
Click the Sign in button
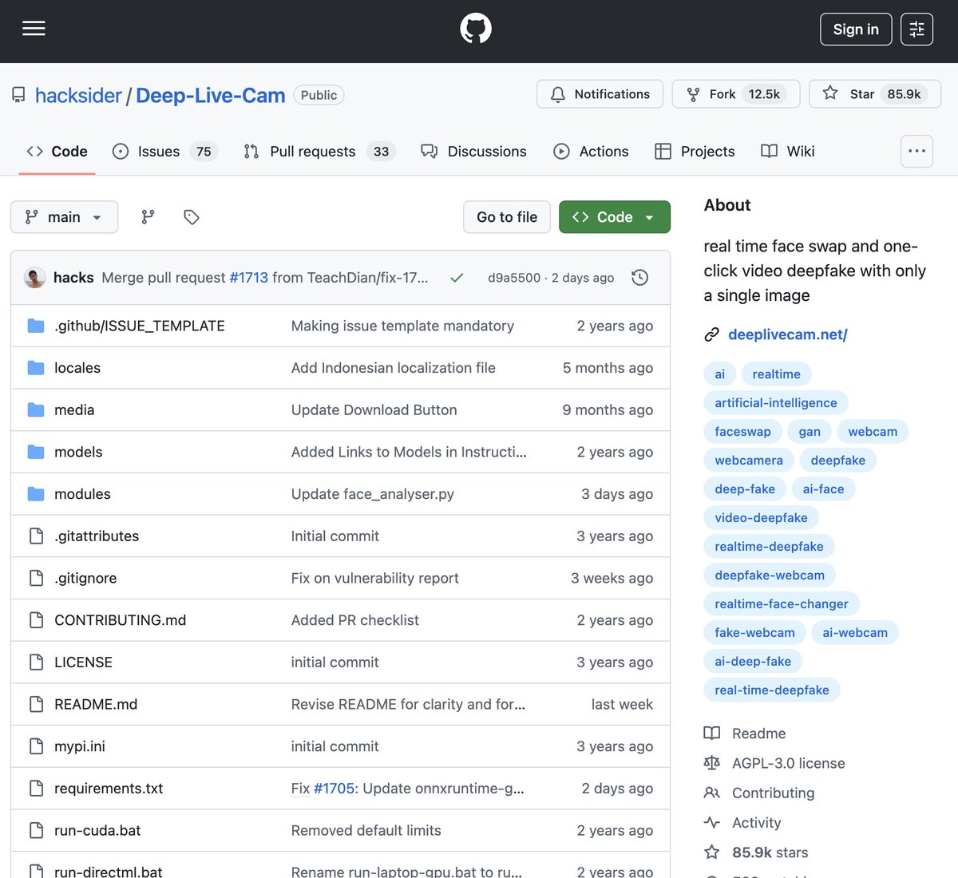[x=856, y=30]
